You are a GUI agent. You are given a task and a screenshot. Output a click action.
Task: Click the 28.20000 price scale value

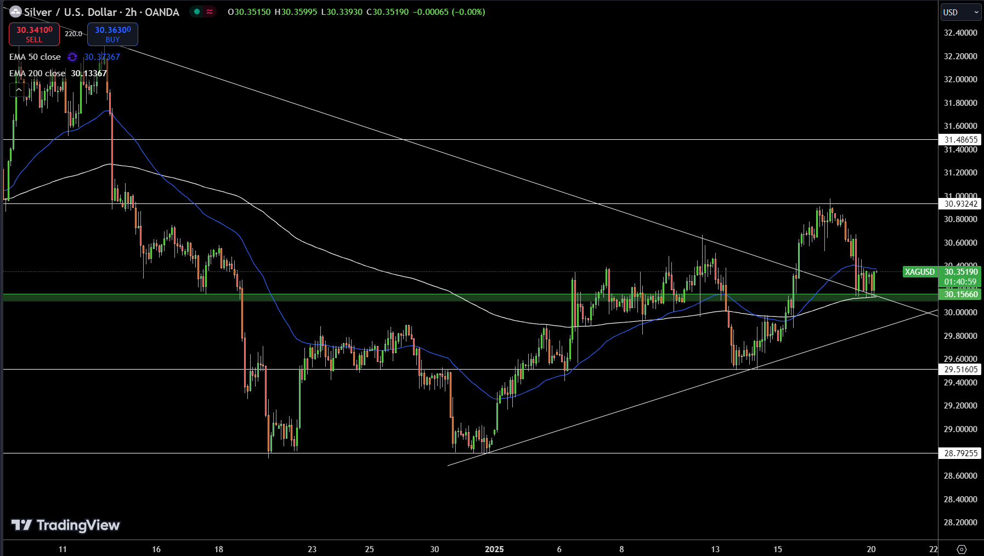960,523
